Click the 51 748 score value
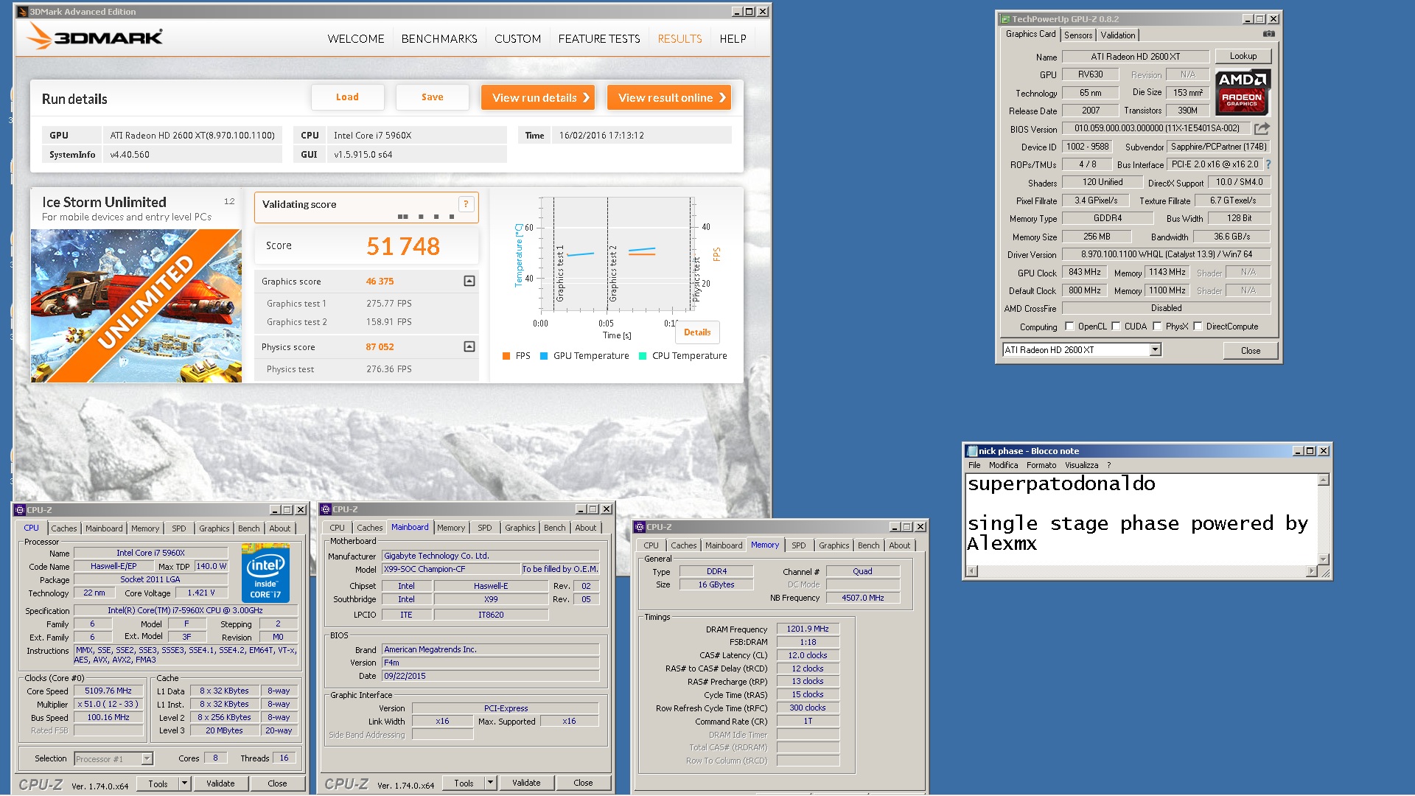This screenshot has width=1415, height=796. tap(402, 246)
